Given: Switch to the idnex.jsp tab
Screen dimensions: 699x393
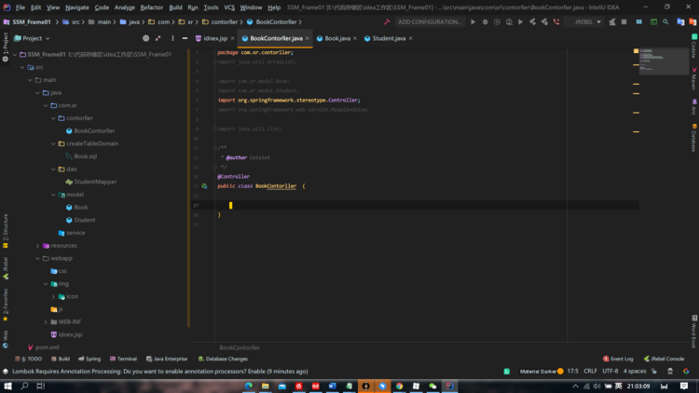Looking at the screenshot, I should [x=215, y=38].
